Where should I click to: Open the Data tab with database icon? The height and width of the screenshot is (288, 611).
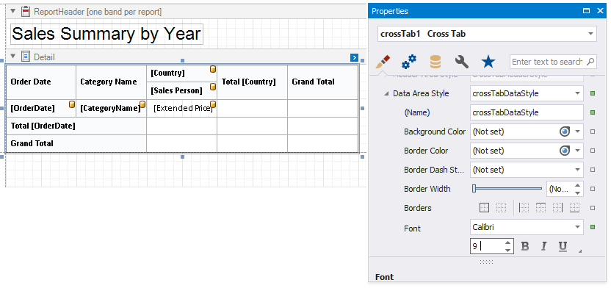tap(435, 62)
